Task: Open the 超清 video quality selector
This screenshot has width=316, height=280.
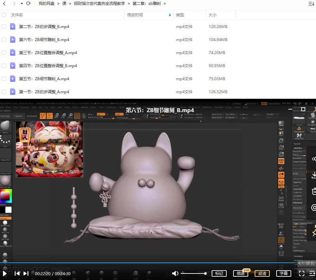Action: pyautogui.click(x=262, y=274)
